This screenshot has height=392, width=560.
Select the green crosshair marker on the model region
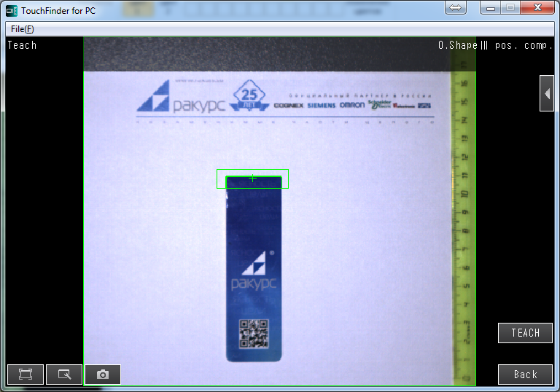pyautogui.click(x=252, y=179)
